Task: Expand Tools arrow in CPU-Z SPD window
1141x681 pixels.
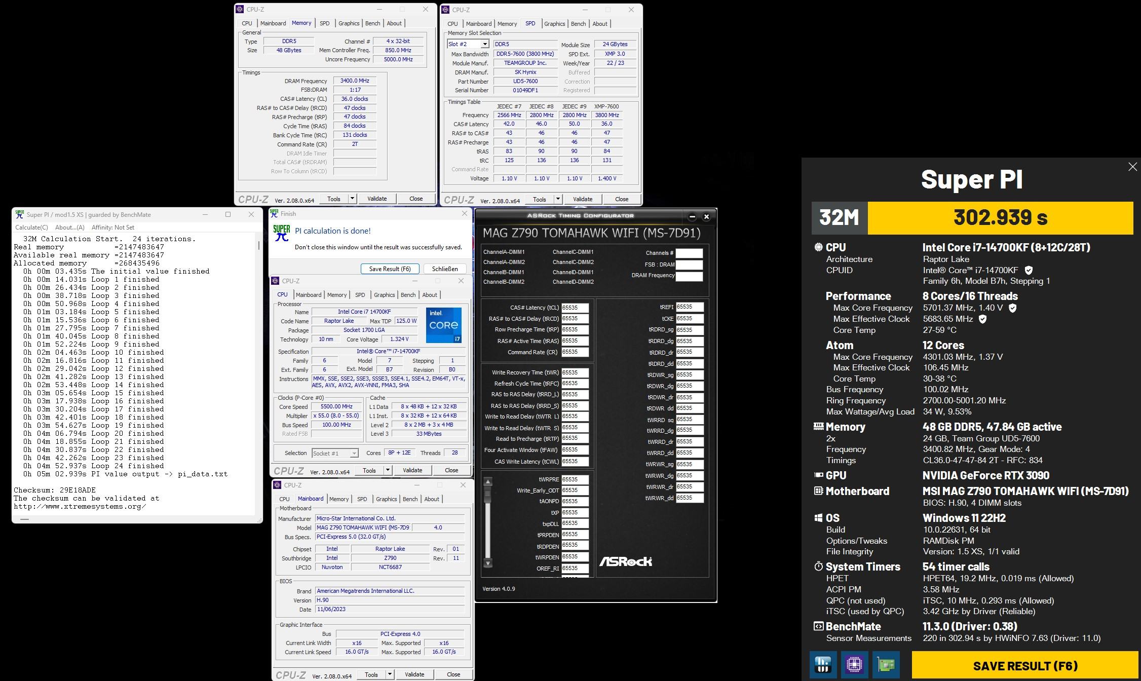Action: pos(558,199)
